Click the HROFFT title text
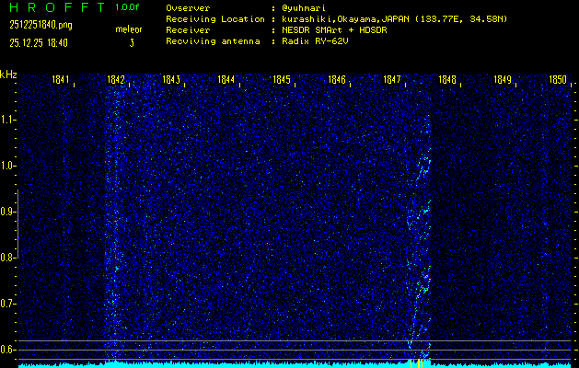This screenshot has height=368, width=579. coord(57,7)
